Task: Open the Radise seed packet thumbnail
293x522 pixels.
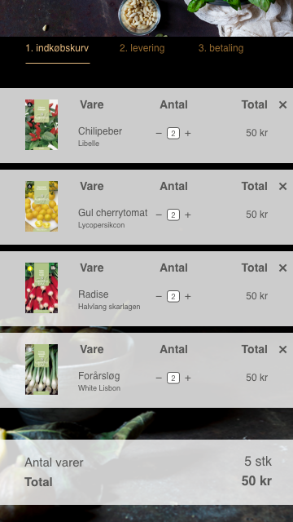Action: click(42, 288)
